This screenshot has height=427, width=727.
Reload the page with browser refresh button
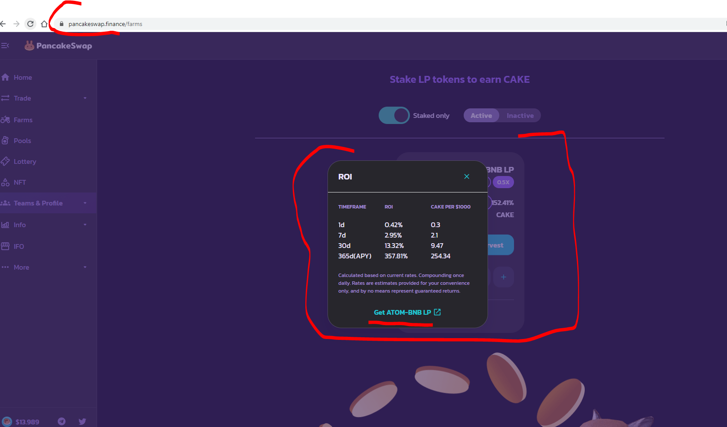click(x=30, y=24)
